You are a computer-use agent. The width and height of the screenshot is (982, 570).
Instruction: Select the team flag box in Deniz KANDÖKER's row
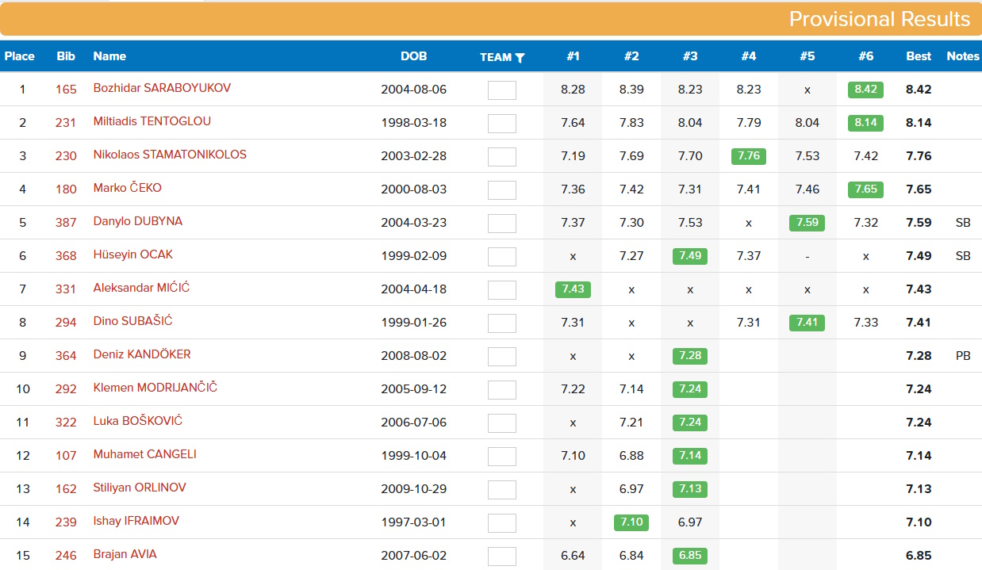coord(501,356)
